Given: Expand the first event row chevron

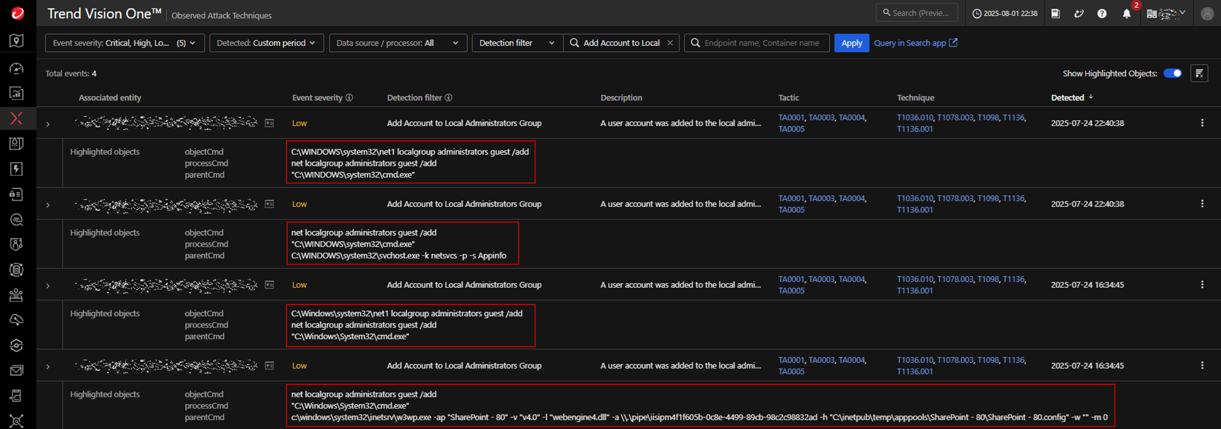Looking at the screenshot, I should (x=48, y=124).
